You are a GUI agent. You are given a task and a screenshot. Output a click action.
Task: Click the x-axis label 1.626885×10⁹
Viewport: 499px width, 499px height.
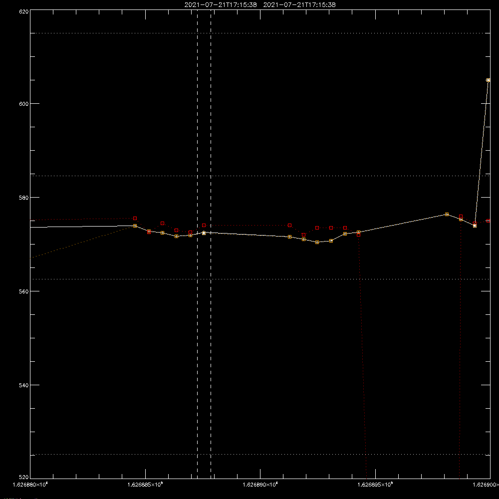(x=145, y=485)
